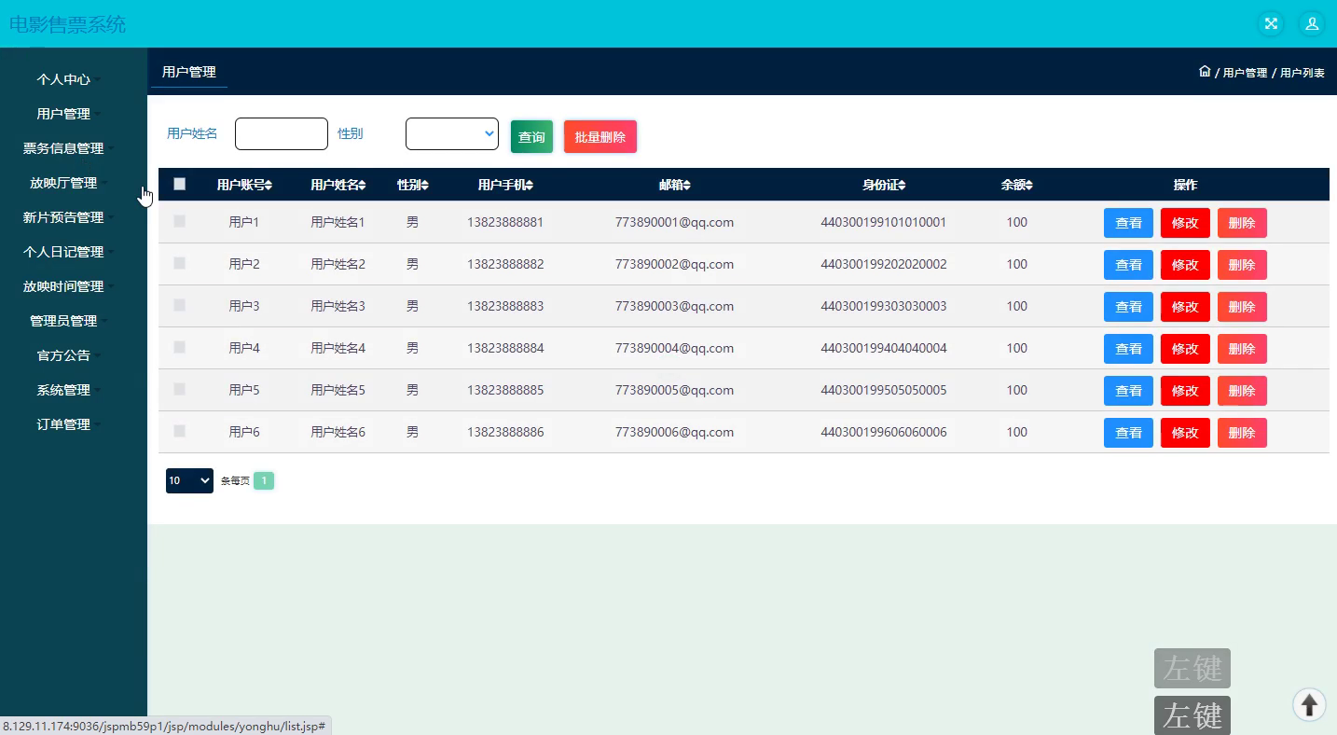
Task: Click email 773890003@qq.com cell
Action: point(674,306)
